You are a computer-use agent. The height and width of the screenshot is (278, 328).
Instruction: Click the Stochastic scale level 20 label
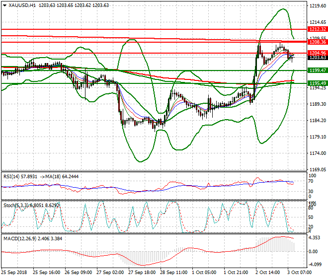click(x=311, y=226)
